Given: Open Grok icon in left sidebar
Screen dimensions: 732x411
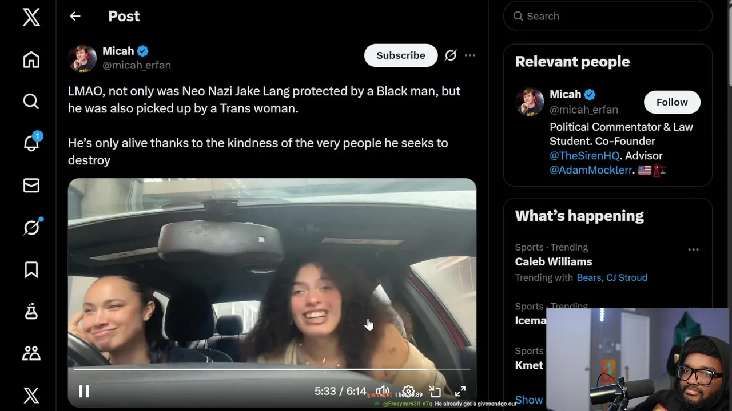Looking at the screenshot, I should tap(32, 227).
